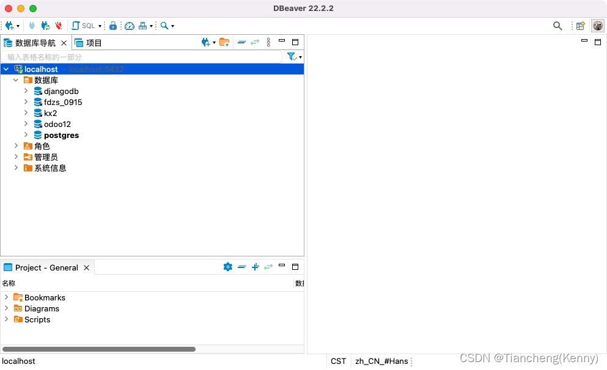Close the 数据库导航 tab
This screenshot has width=607, height=370.
pyautogui.click(x=64, y=43)
